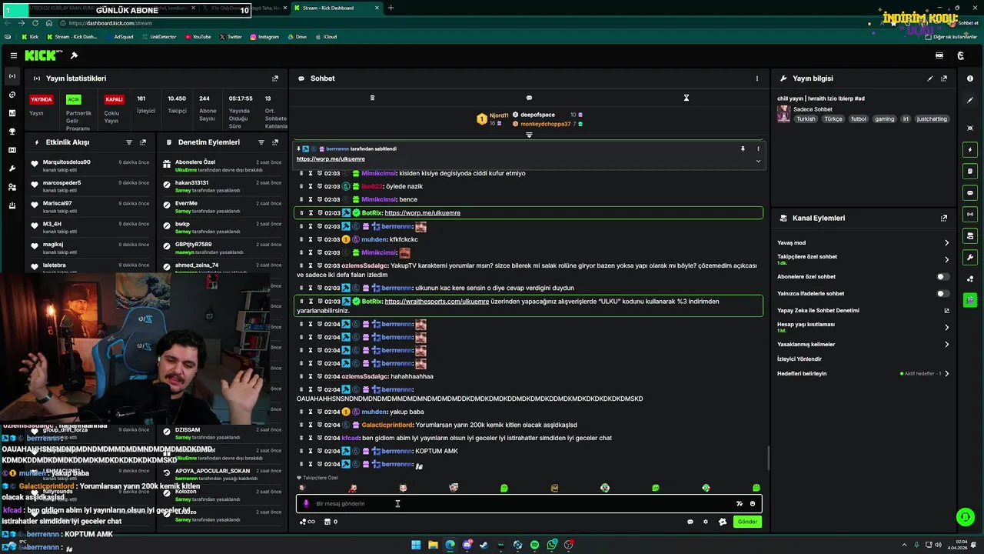Viewport: 984px width, 554px height.
Task: Send message with Gönder button
Action: coord(747,522)
